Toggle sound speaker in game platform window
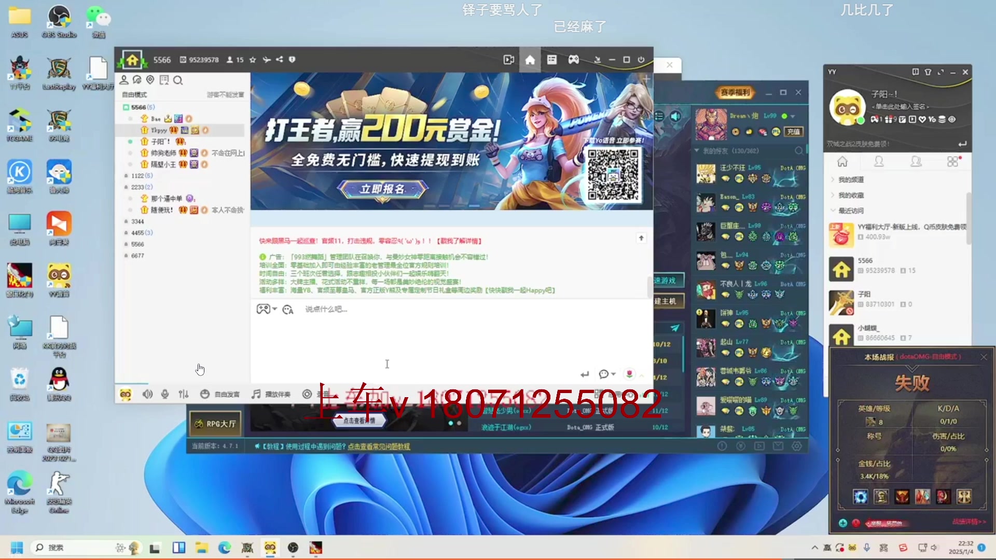This screenshot has height=560, width=996. pyautogui.click(x=676, y=116)
